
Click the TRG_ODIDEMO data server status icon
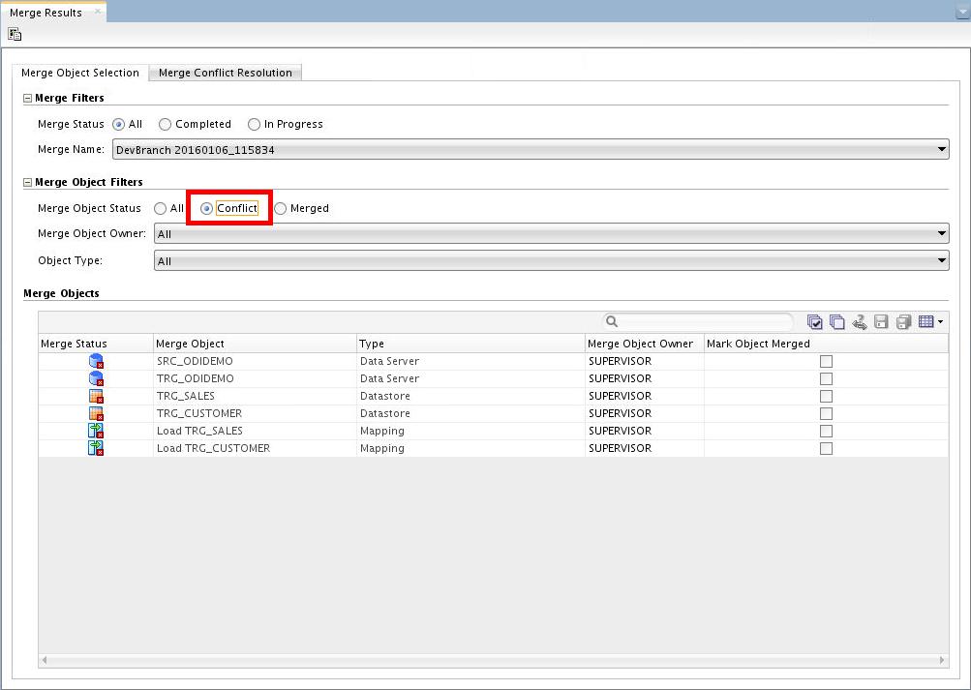coord(96,378)
